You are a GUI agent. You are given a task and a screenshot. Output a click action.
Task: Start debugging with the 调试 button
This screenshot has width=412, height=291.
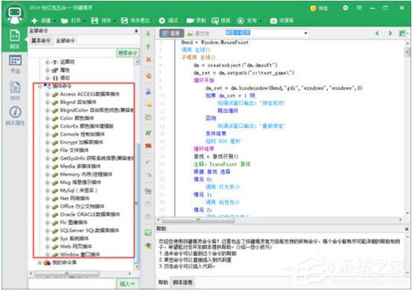point(168,21)
